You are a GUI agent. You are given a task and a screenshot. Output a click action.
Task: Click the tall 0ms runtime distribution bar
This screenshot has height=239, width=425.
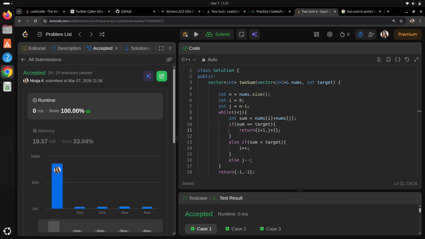[x=57, y=186]
